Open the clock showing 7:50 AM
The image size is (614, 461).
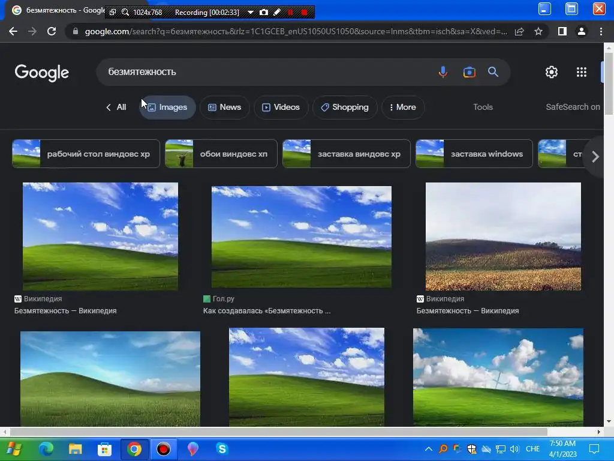pyautogui.click(x=562, y=449)
